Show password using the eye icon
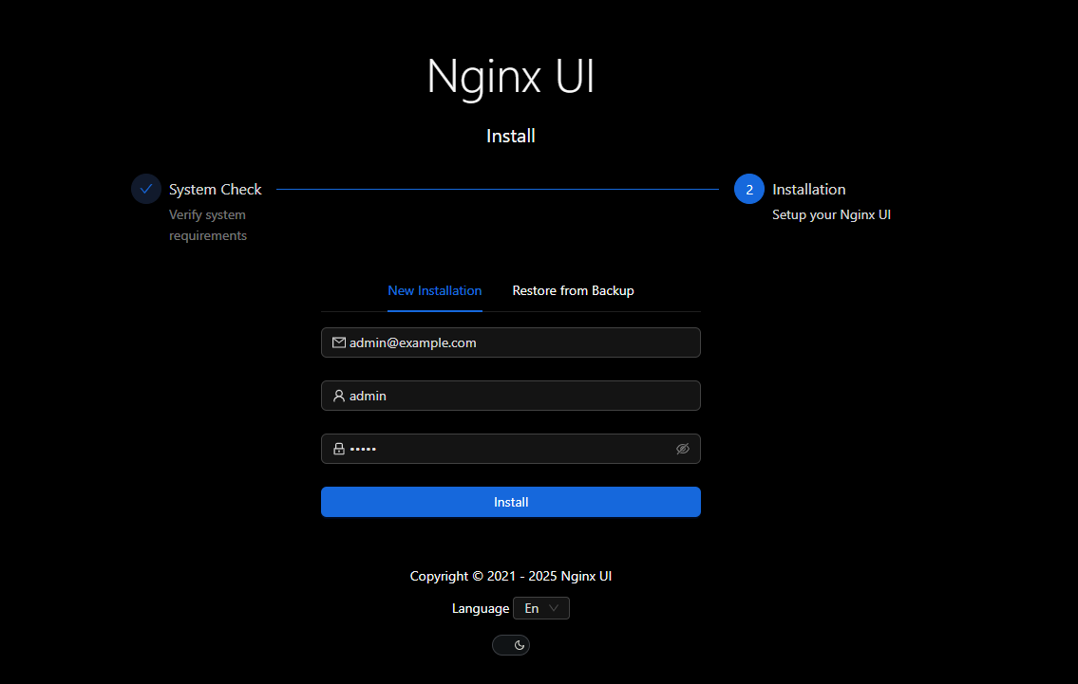This screenshot has width=1078, height=684. coord(682,449)
